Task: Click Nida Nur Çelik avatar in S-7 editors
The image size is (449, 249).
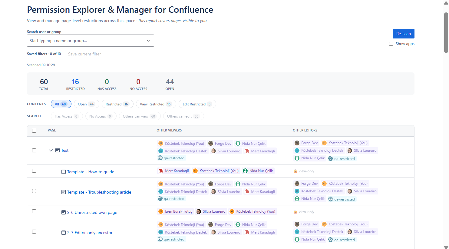Action: pyautogui.click(x=297, y=239)
